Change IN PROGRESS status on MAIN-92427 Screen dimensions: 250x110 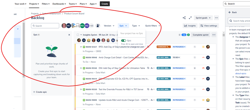click(179, 47)
